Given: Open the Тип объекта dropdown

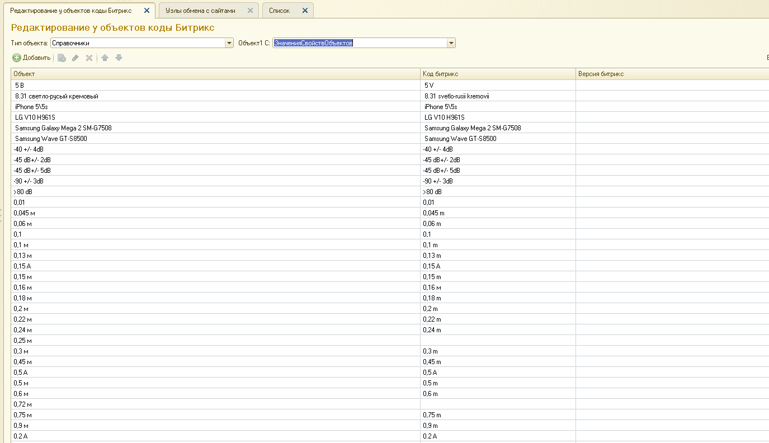Looking at the screenshot, I should point(229,43).
